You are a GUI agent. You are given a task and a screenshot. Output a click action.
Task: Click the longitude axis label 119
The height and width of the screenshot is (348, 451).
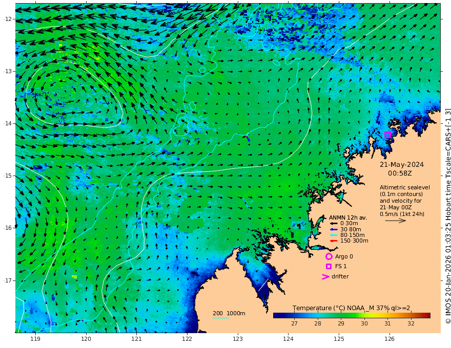click(35, 339)
